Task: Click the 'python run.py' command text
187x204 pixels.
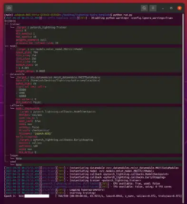Action: click(x=123, y=15)
